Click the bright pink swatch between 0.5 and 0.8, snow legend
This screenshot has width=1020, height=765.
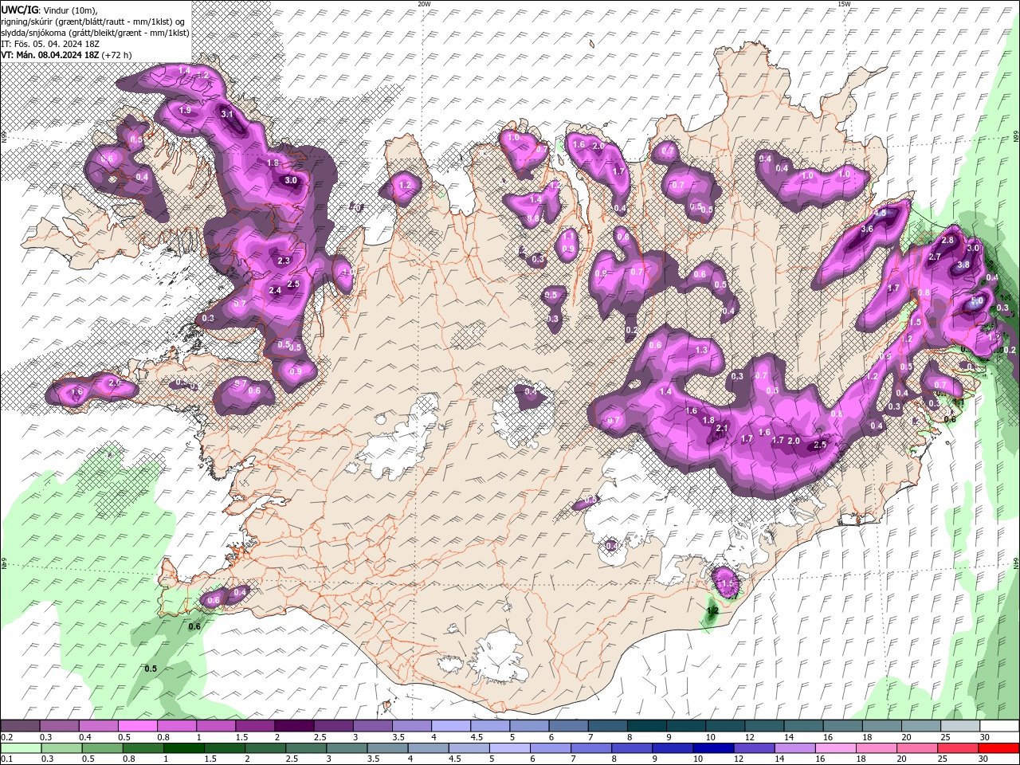[138, 726]
